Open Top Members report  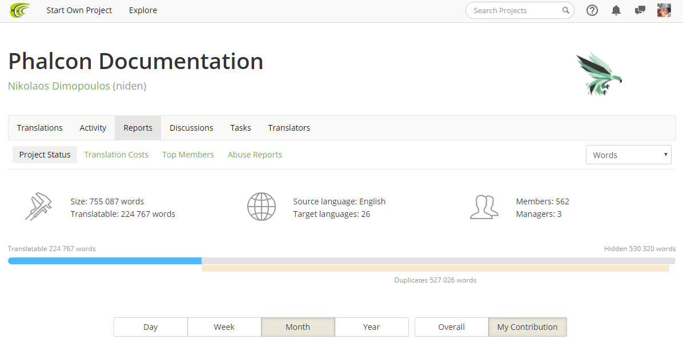(x=188, y=155)
